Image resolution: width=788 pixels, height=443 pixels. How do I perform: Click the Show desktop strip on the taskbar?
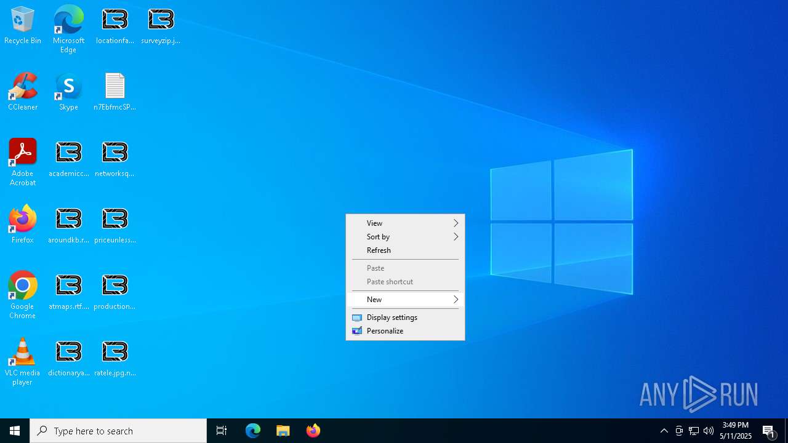tap(786, 431)
